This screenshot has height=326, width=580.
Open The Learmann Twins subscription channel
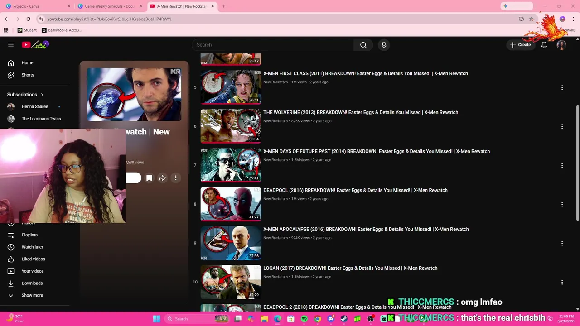click(x=41, y=119)
